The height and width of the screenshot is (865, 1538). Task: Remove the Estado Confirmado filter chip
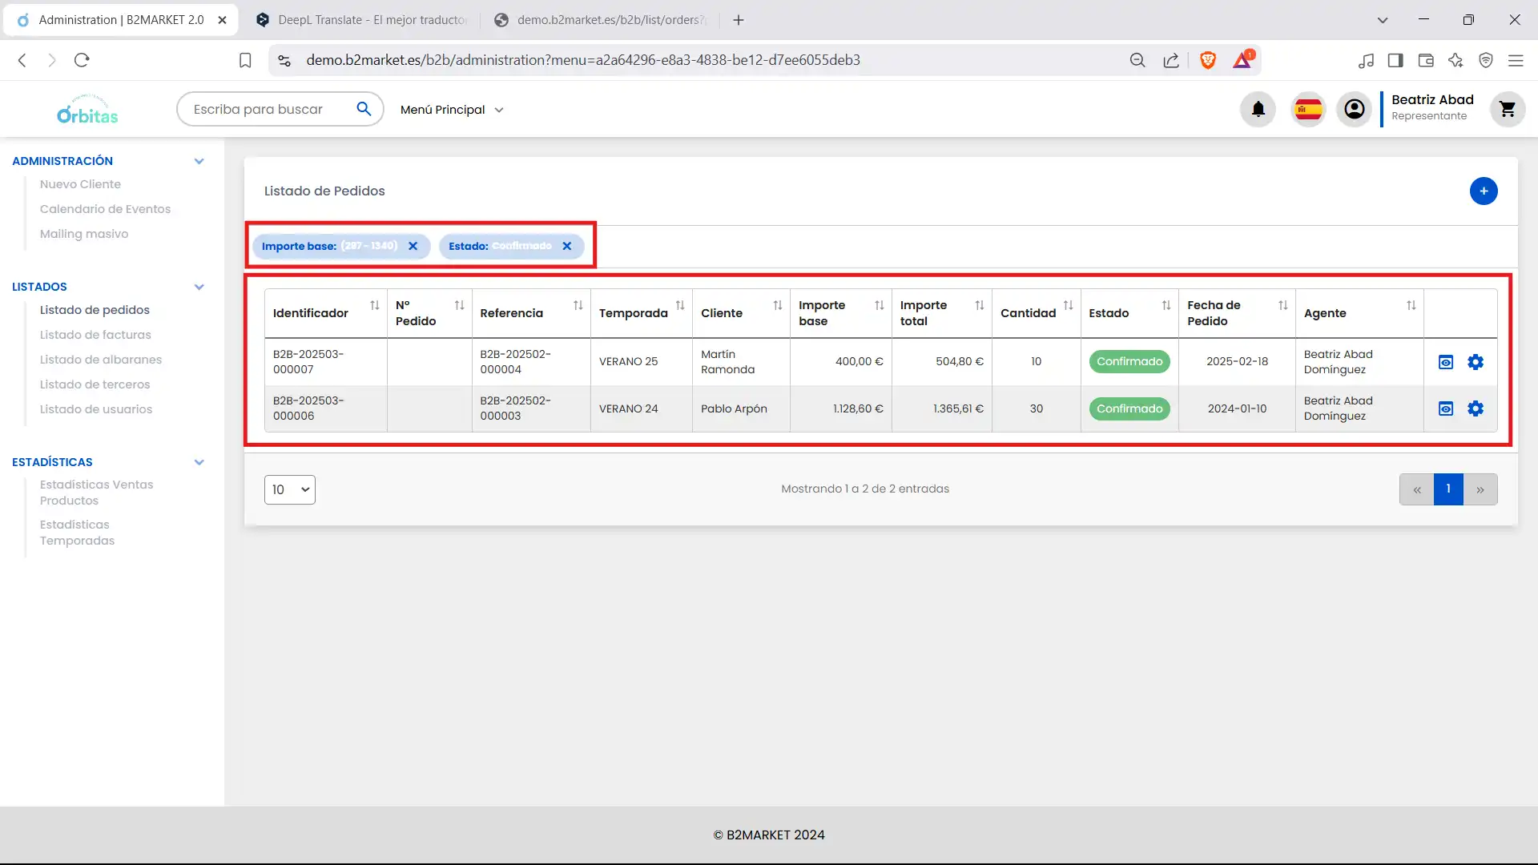[566, 246]
